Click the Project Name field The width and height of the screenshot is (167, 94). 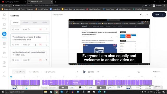click(x=58, y=15)
